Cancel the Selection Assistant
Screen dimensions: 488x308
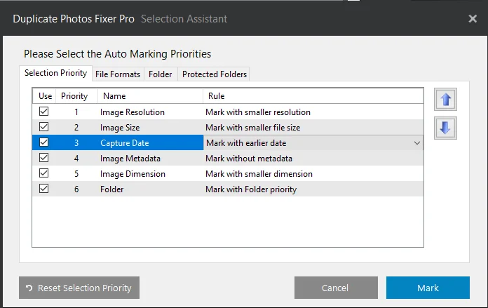tap(336, 288)
